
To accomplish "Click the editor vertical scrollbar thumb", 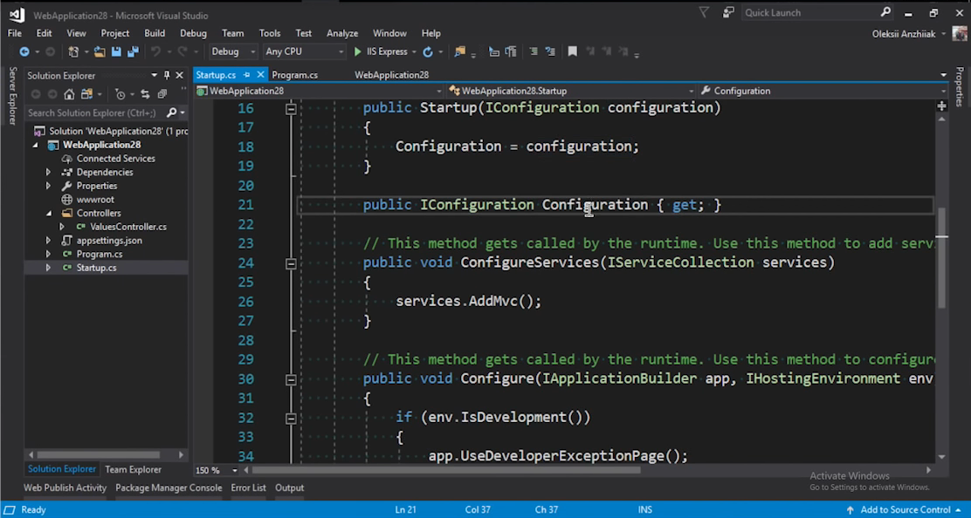I will tap(942, 258).
